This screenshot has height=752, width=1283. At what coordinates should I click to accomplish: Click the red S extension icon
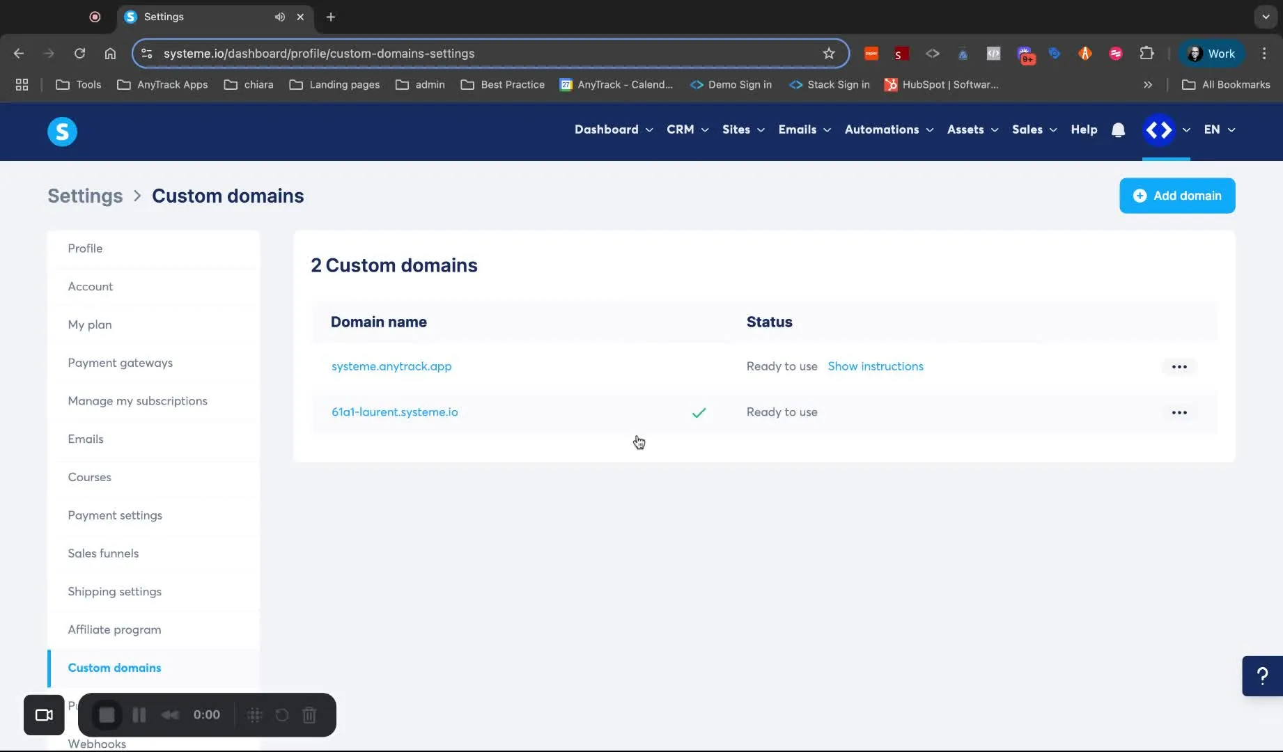[901, 54]
